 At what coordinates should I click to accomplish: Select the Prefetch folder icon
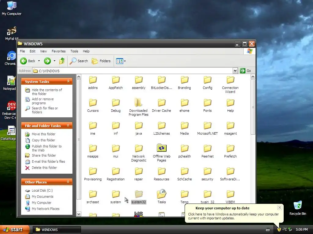[x=230, y=148]
